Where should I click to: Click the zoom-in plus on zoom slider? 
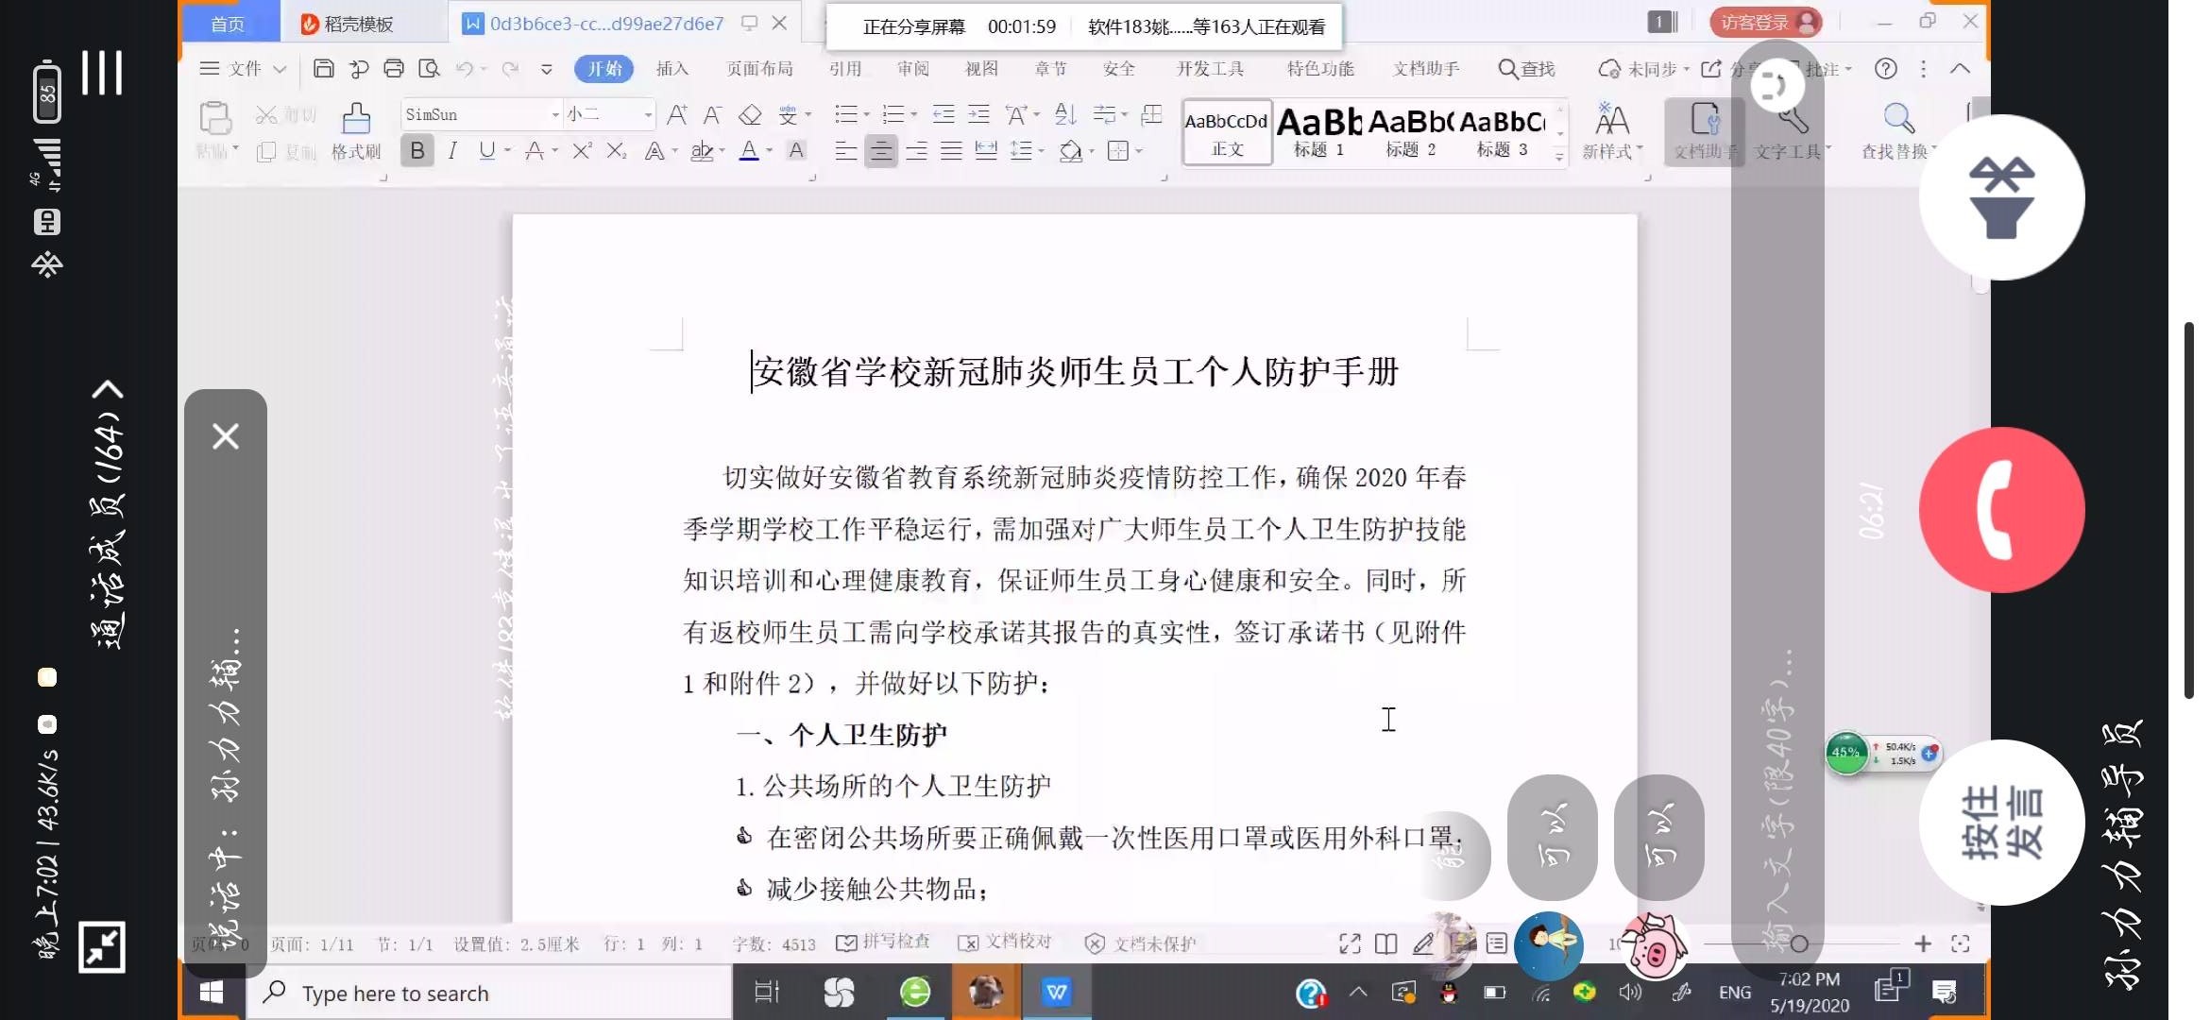(x=1922, y=943)
